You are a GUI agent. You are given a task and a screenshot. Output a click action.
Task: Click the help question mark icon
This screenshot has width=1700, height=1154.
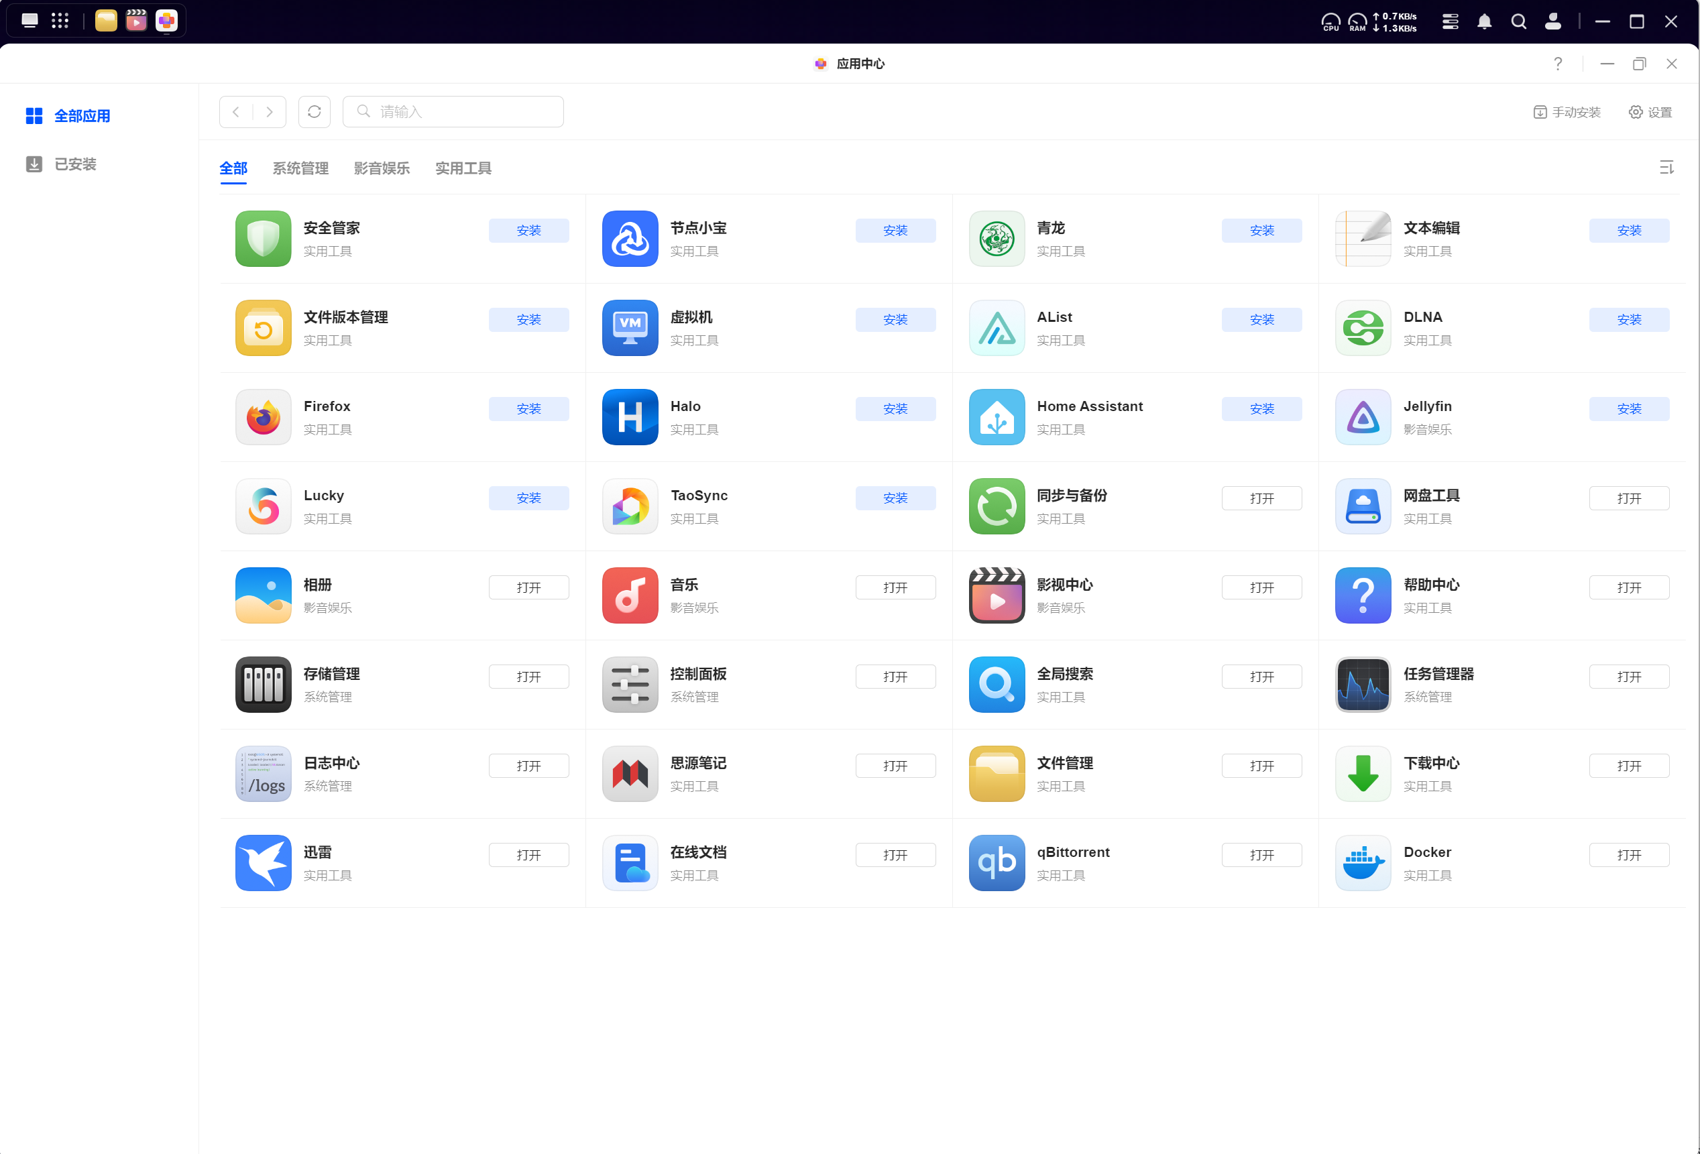coord(1558,64)
